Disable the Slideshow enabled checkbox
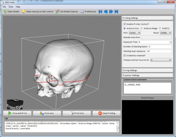 tap(125, 55)
